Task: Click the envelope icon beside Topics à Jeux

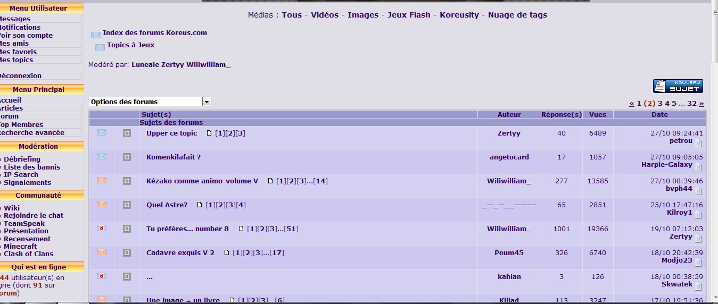Action: point(100,47)
